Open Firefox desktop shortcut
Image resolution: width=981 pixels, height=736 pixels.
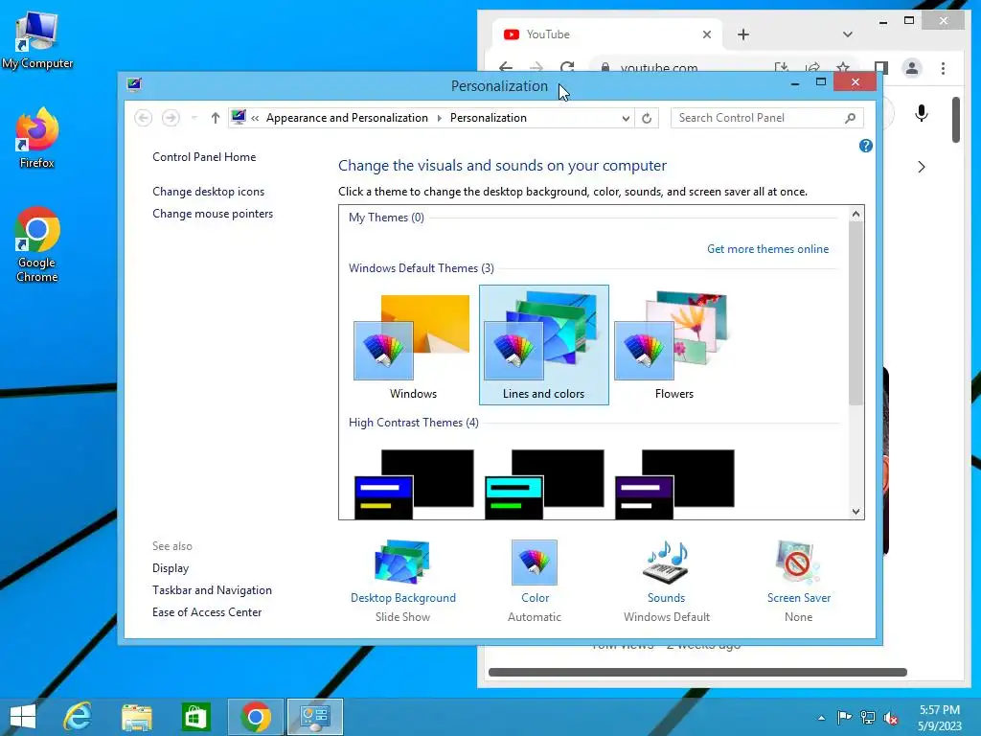[37, 138]
